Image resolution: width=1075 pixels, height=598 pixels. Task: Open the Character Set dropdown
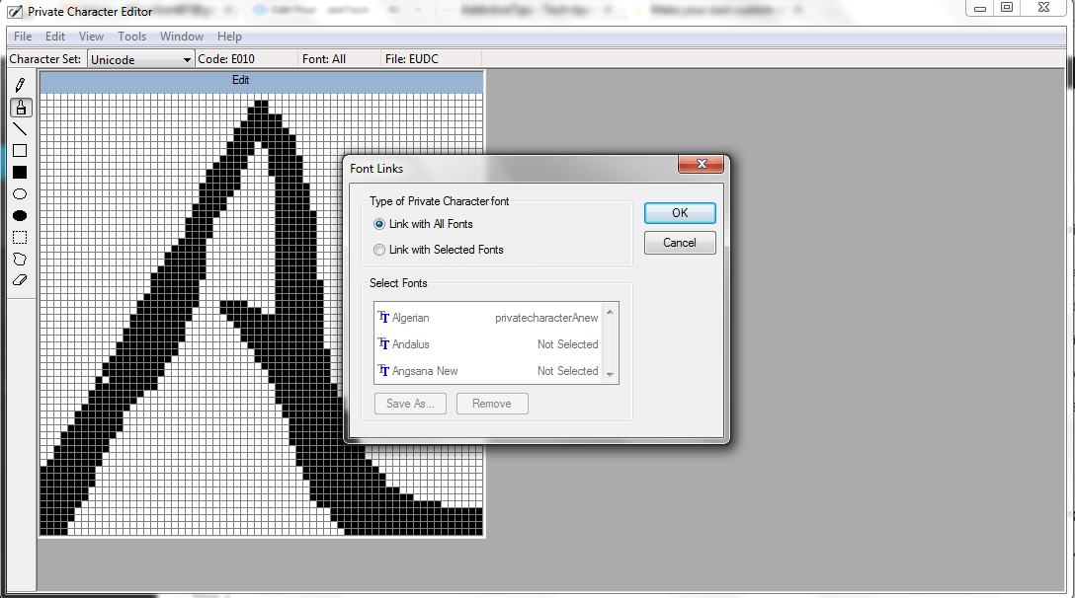140,59
